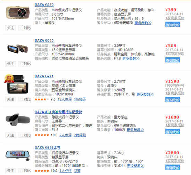Open the DAZA G350 product thumbnail

(18, 13)
